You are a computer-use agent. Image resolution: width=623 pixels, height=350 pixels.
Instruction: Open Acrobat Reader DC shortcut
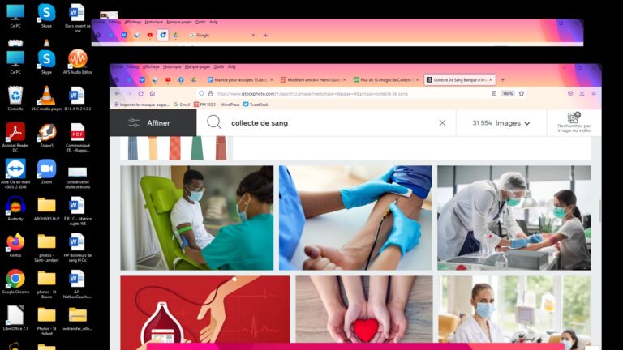point(15,132)
